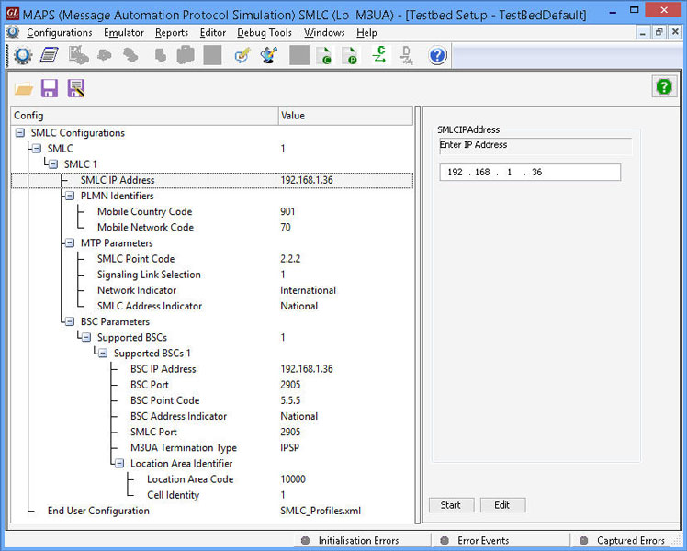Select the SMLC Address Indicator row

212,306
